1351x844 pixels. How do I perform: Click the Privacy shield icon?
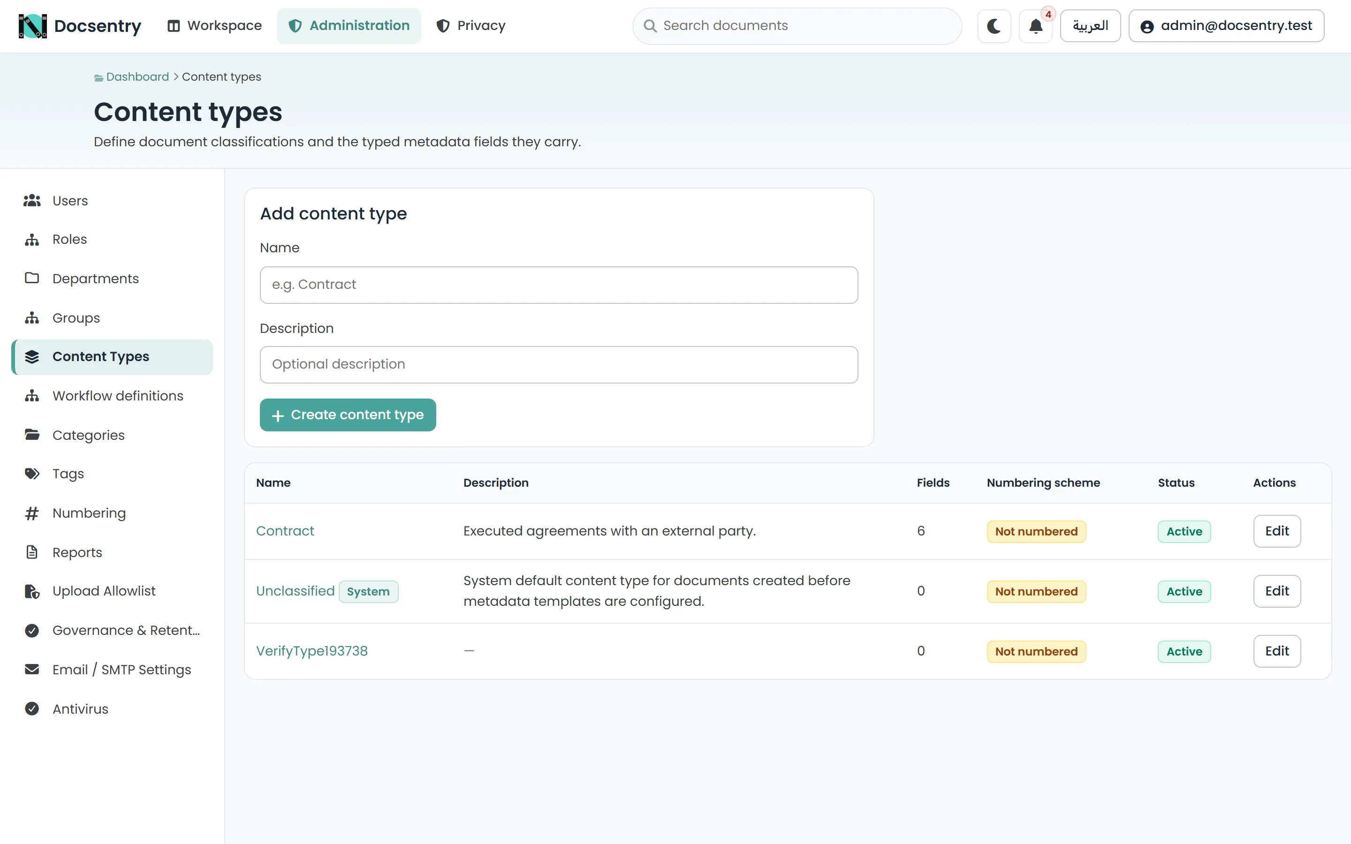pos(443,26)
